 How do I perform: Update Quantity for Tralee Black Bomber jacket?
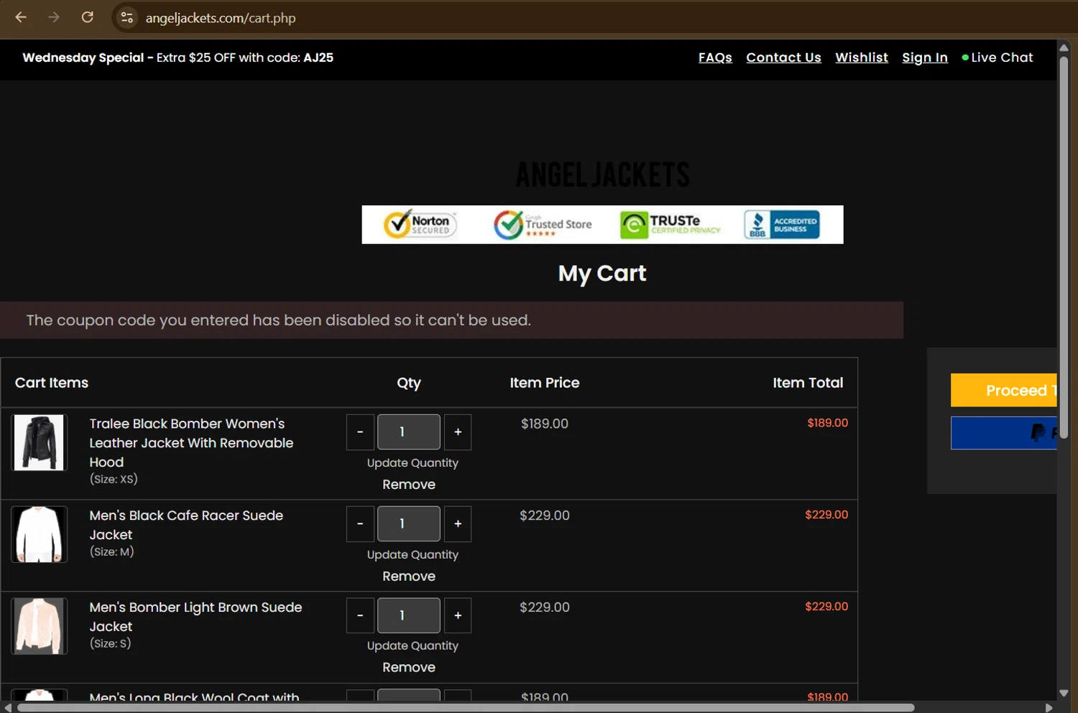click(413, 463)
